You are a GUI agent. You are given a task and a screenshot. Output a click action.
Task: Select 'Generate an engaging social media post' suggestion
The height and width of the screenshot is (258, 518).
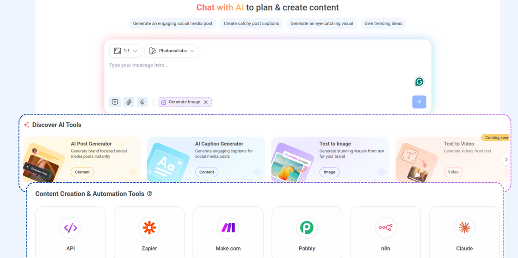[x=173, y=24]
